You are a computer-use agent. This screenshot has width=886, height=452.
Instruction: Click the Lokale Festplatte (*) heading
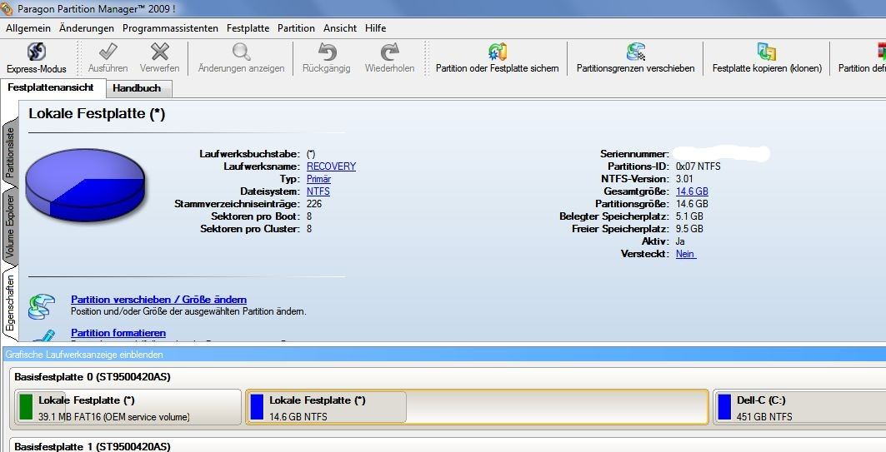click(97, 113)
